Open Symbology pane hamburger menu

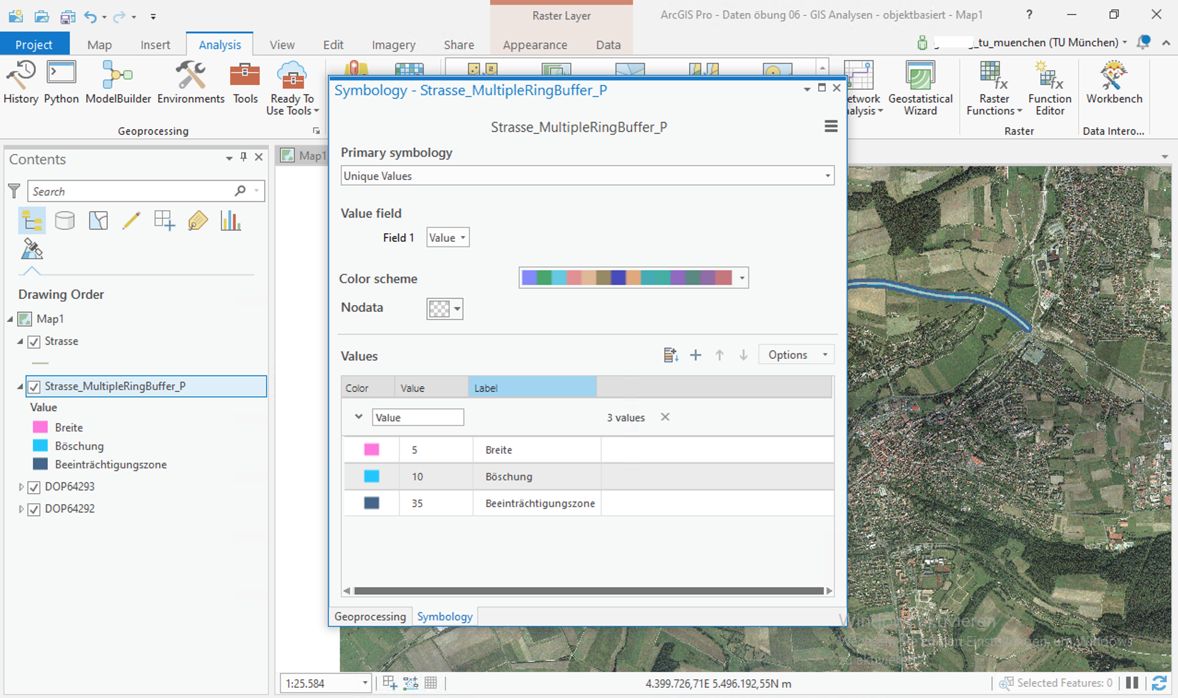click(831, 126)
